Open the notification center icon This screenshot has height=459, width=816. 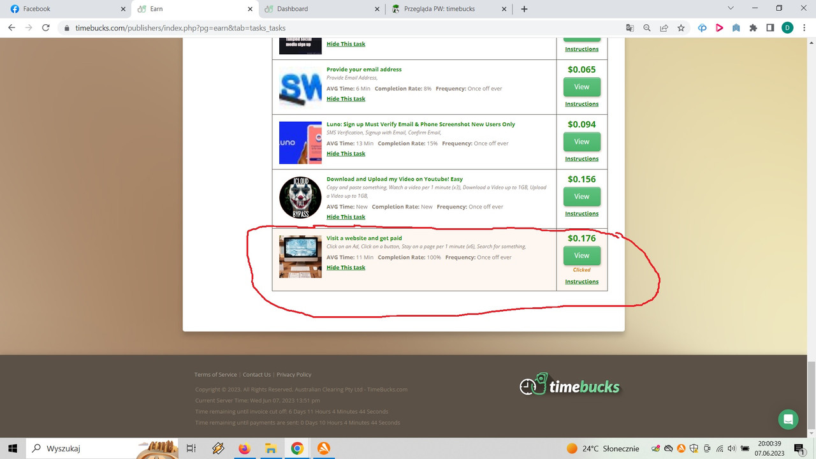tap(799, 449)
